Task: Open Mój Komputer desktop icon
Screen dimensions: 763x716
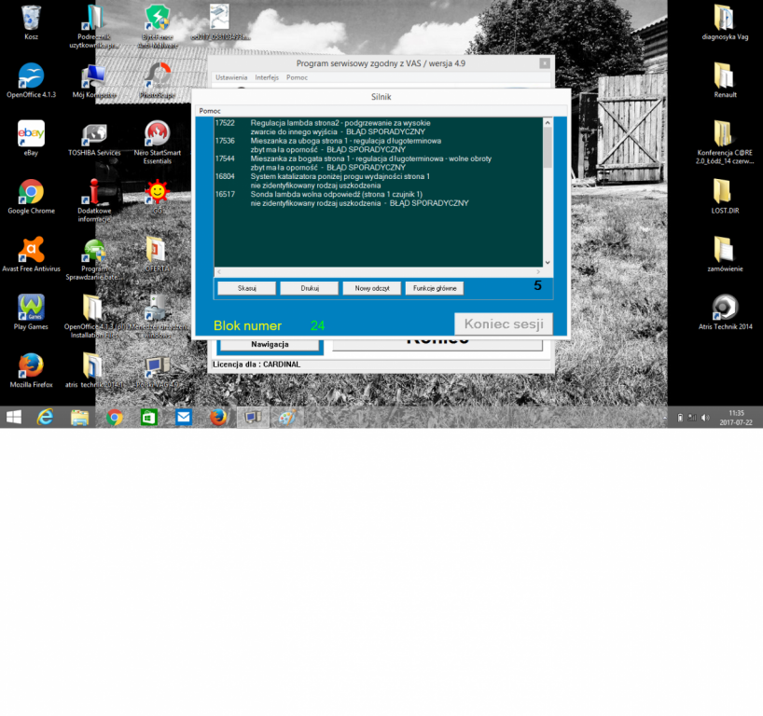Action: point(94,80)
